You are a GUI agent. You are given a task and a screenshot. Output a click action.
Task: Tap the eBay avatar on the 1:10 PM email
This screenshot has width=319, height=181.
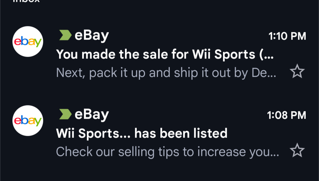point(28,42)
